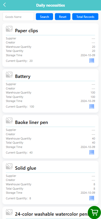
Task: Show the barcode for Baoke liner pen
Action: click(x=92, y=152)
